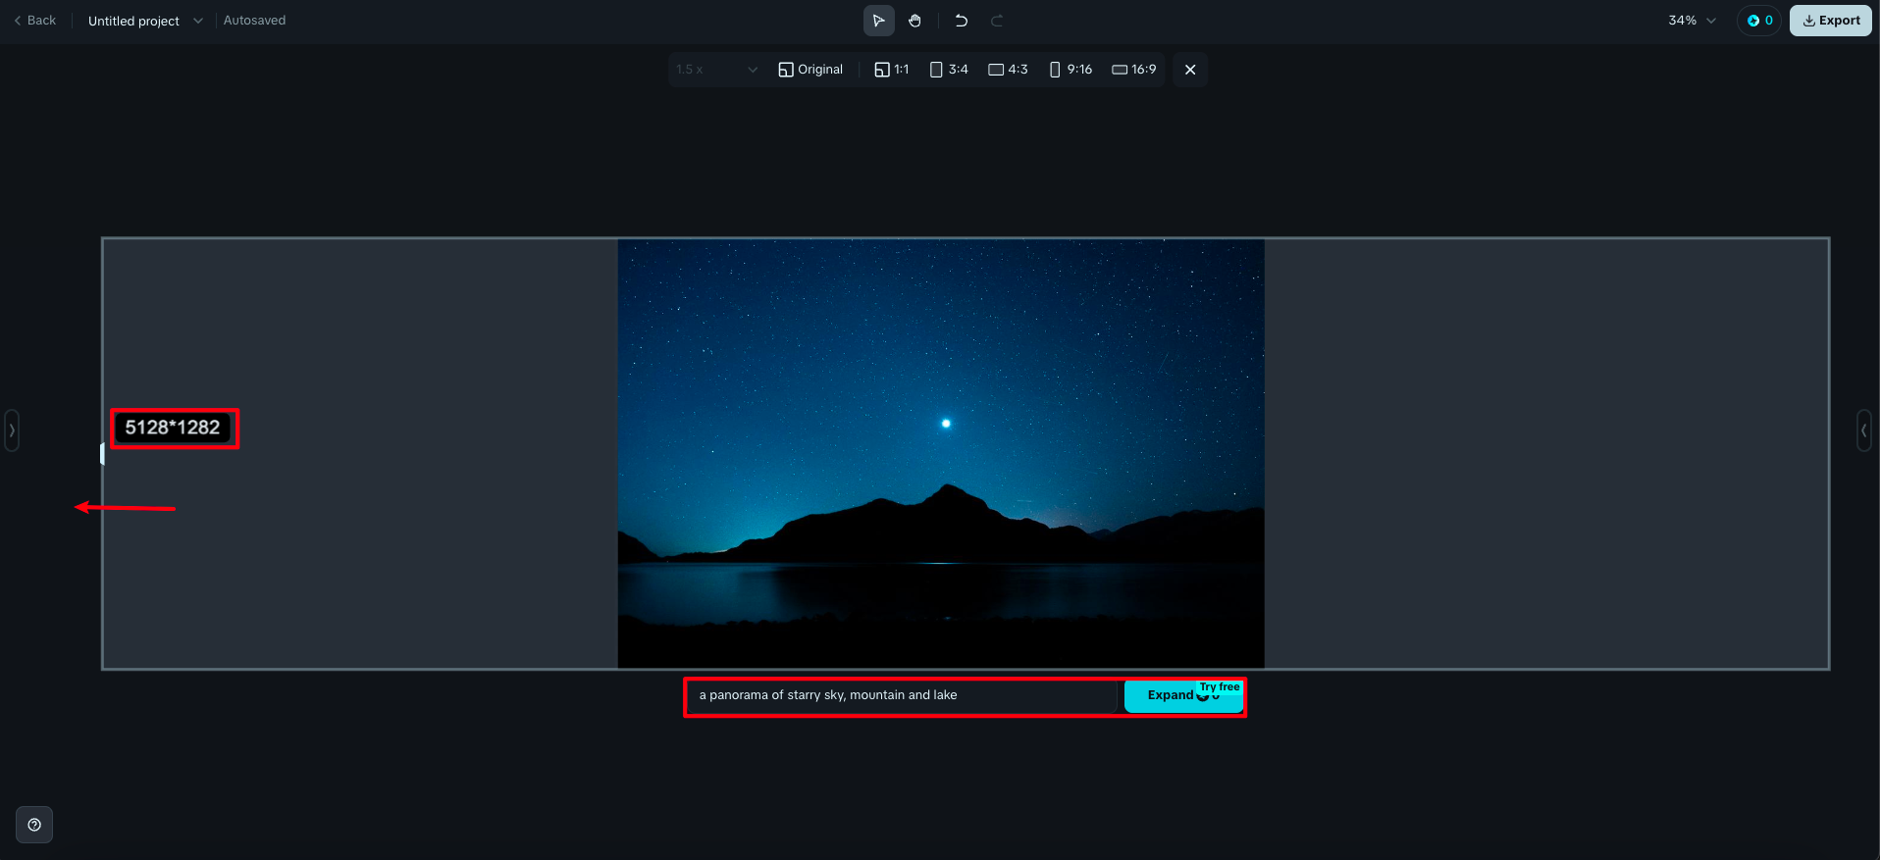Expand the left side panel
1880x860 pixels.
pos(12,430)
